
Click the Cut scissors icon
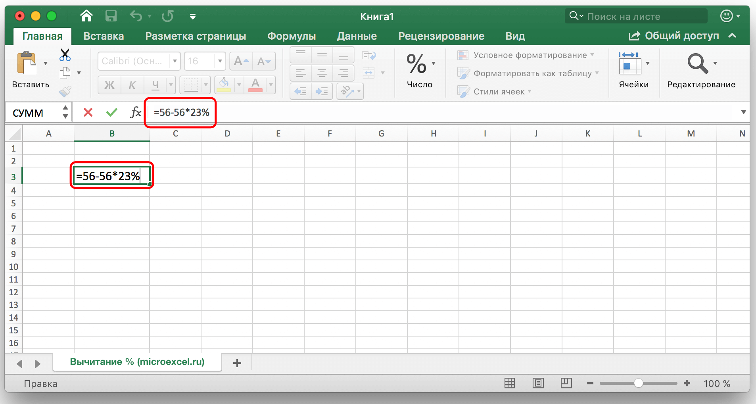65,55
